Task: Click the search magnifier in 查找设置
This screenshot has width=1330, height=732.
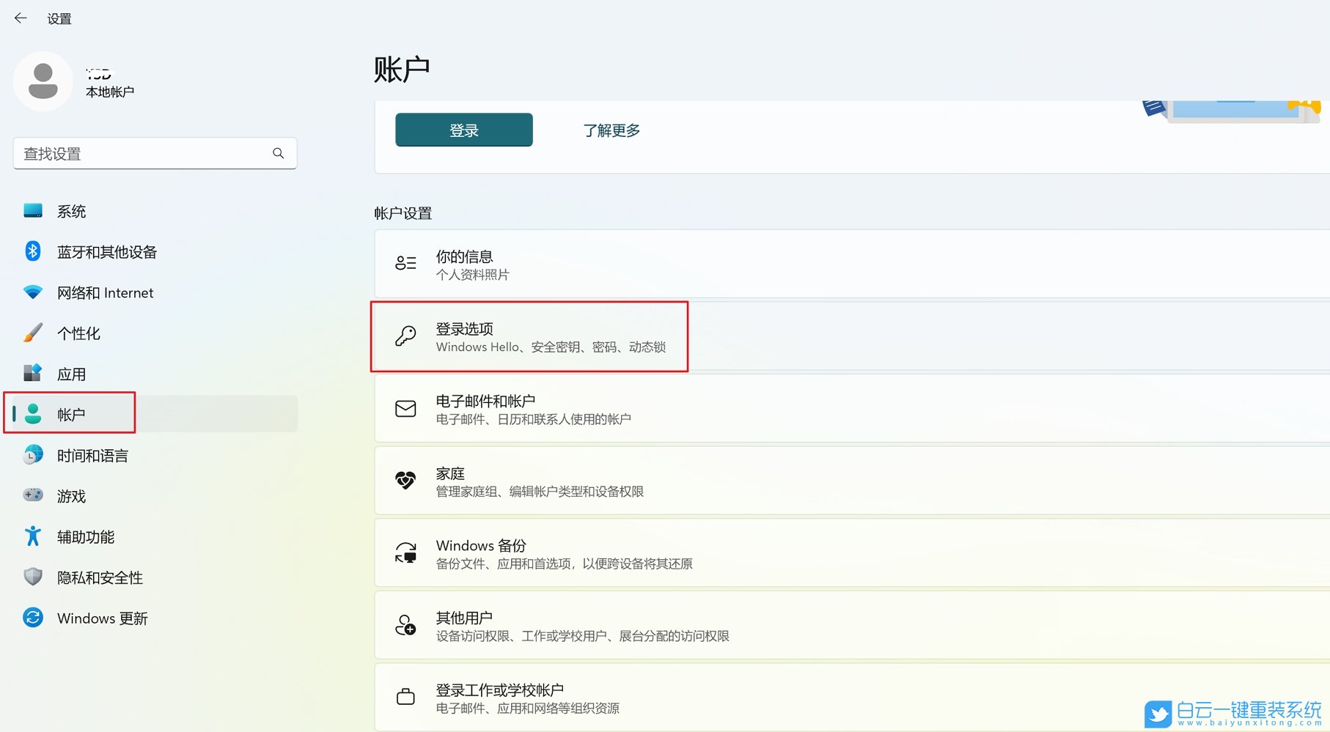Action: 278,153
